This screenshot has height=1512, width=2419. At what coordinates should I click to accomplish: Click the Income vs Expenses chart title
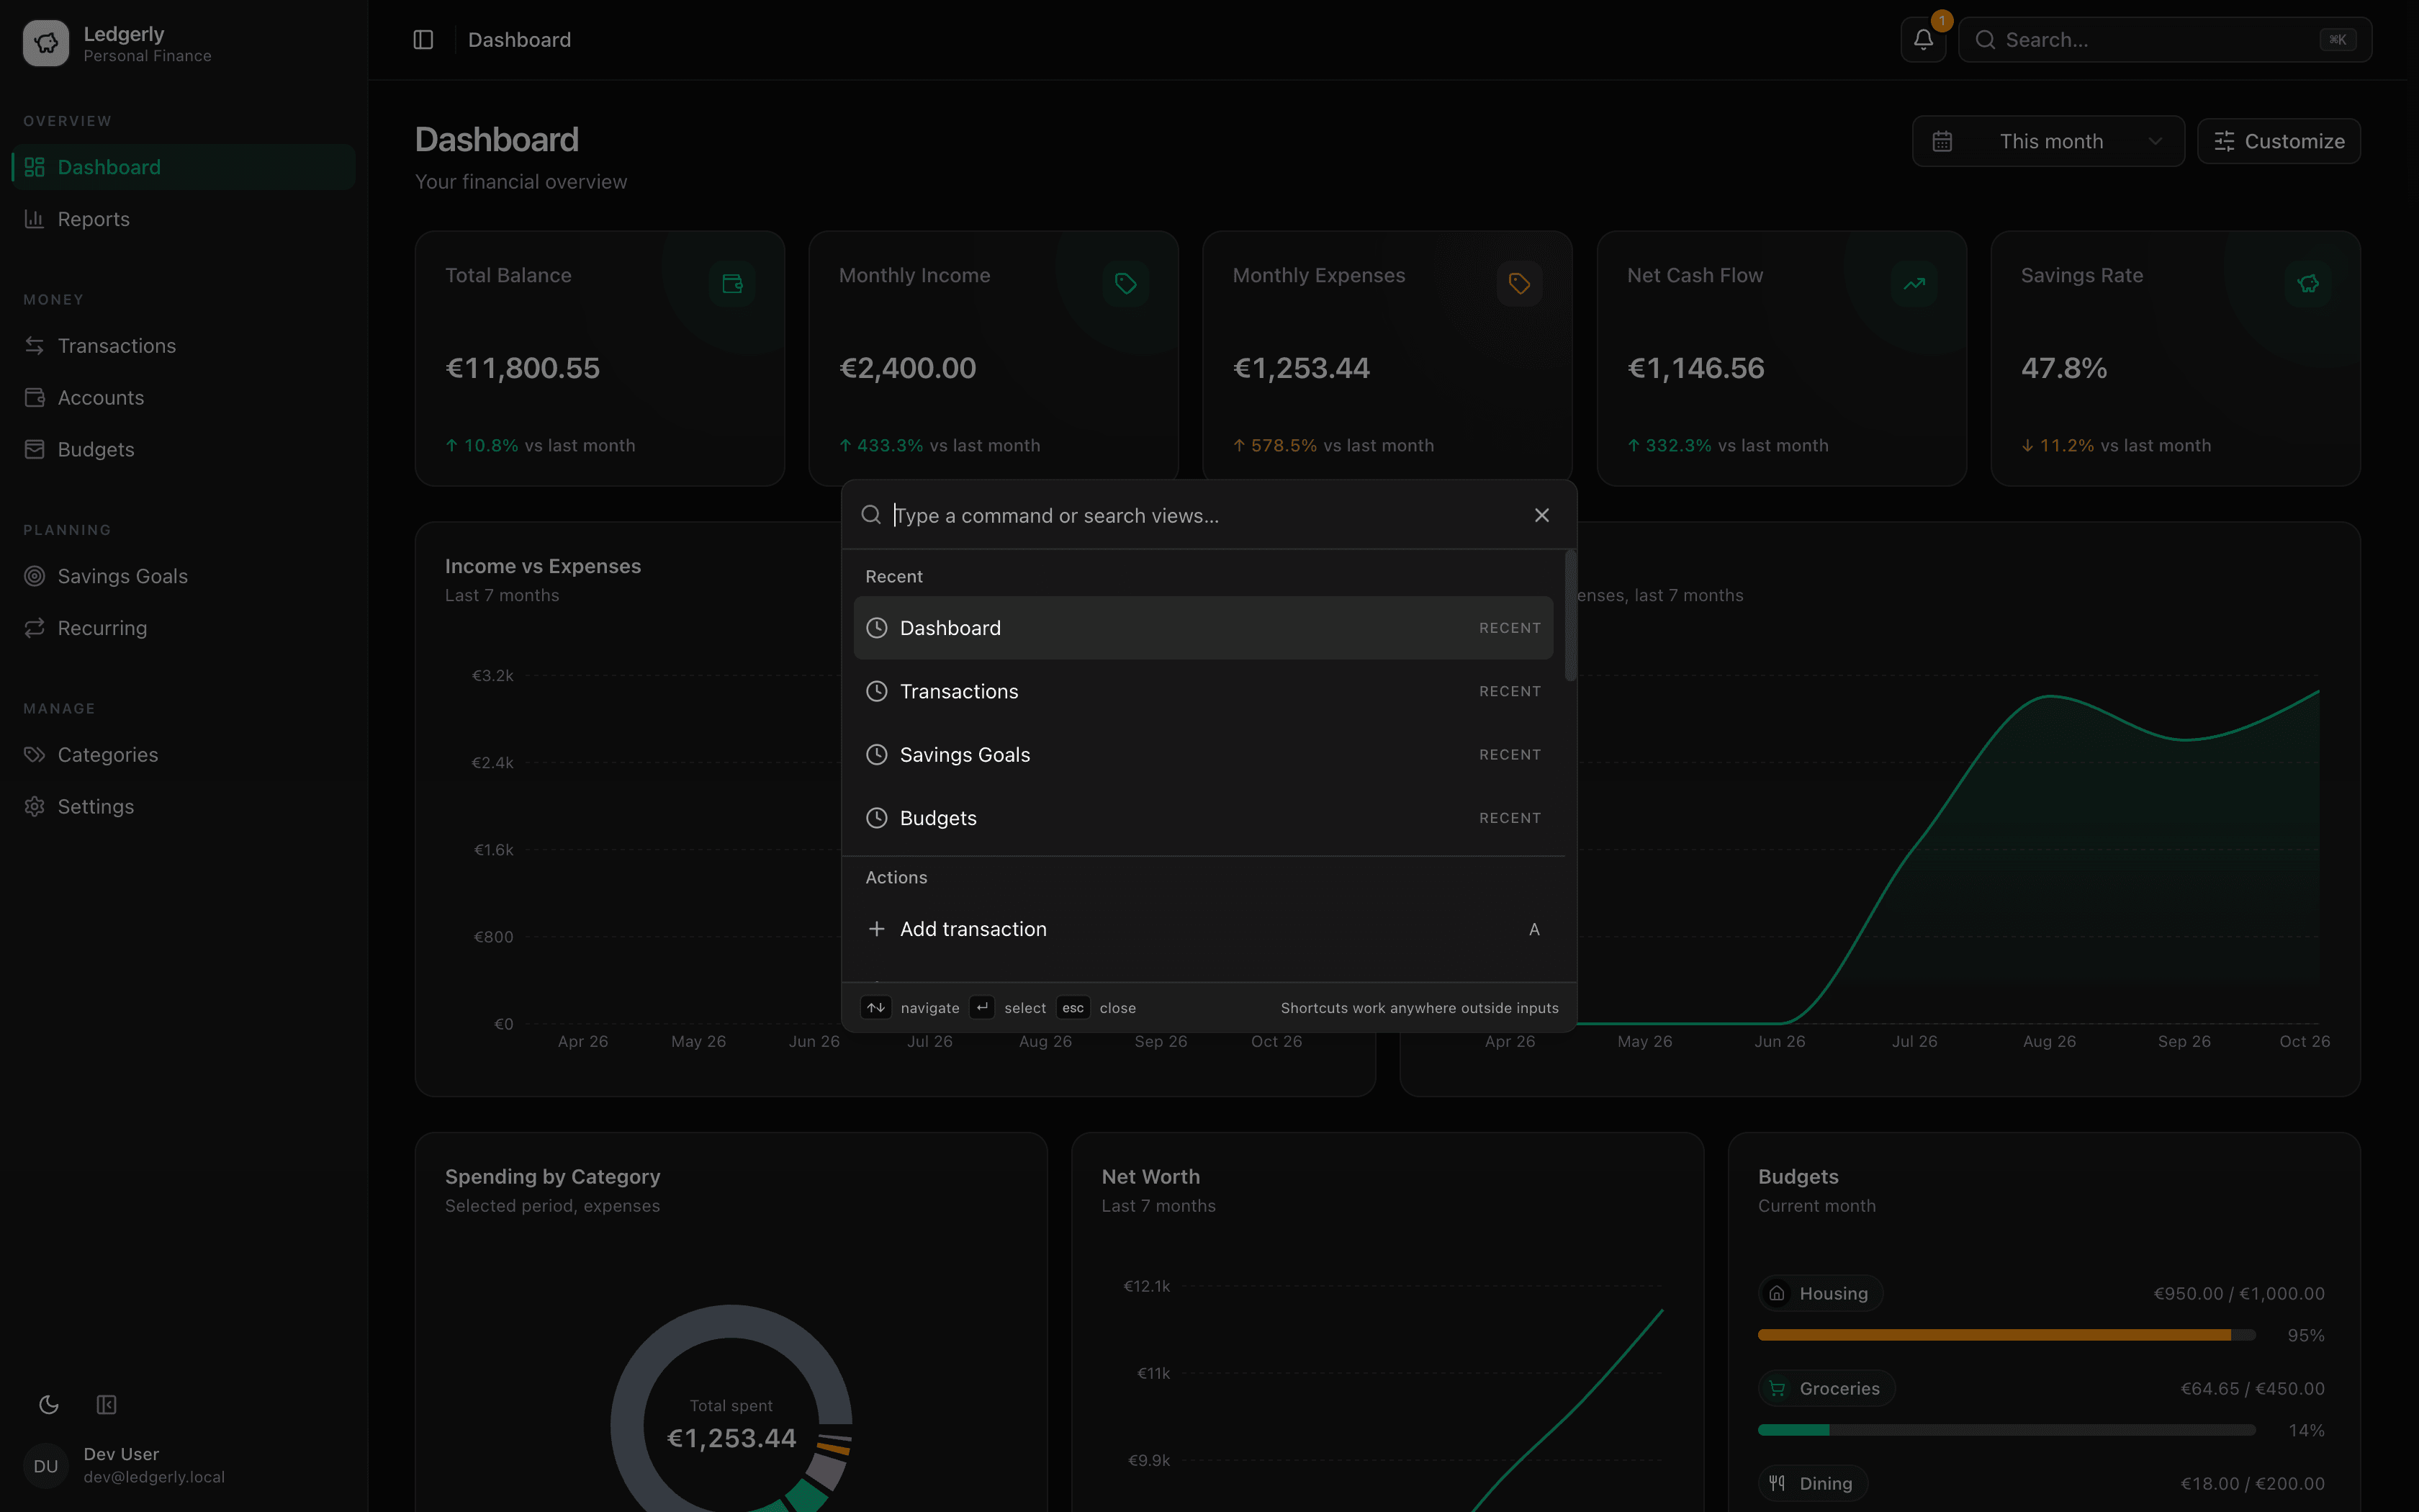coord(543,566)
